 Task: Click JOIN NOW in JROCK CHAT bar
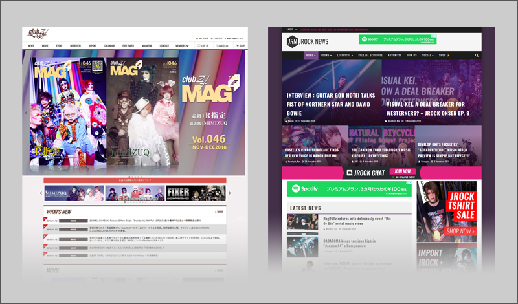(x=402, y=171)
